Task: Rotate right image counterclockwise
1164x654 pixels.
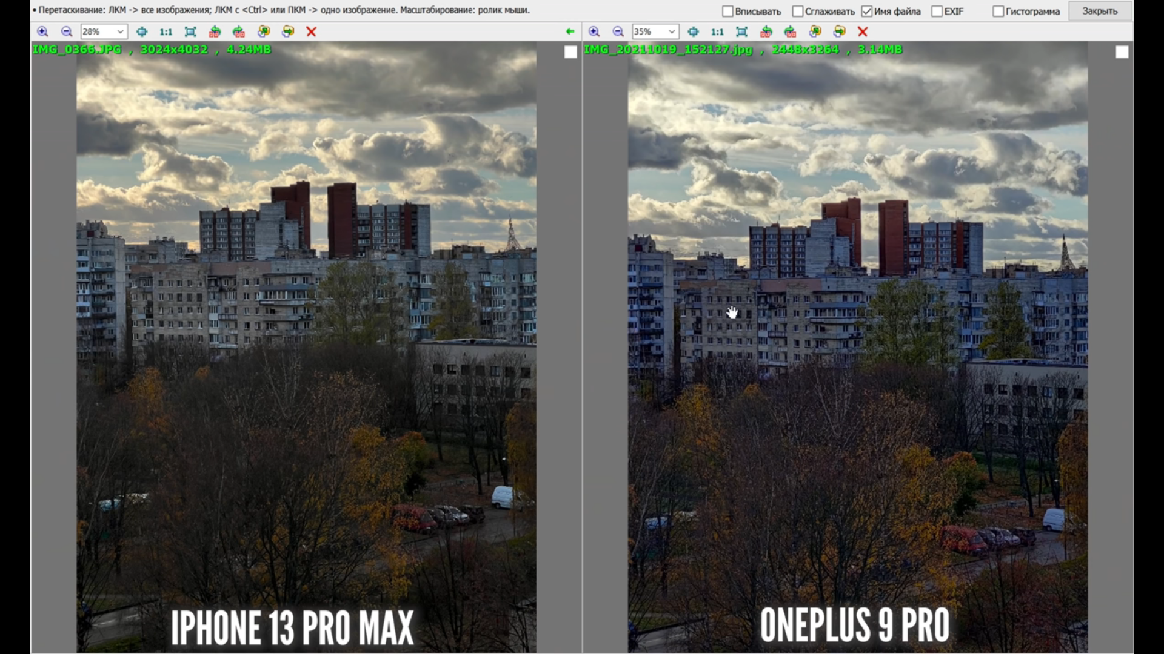Action: coord(766,31)
